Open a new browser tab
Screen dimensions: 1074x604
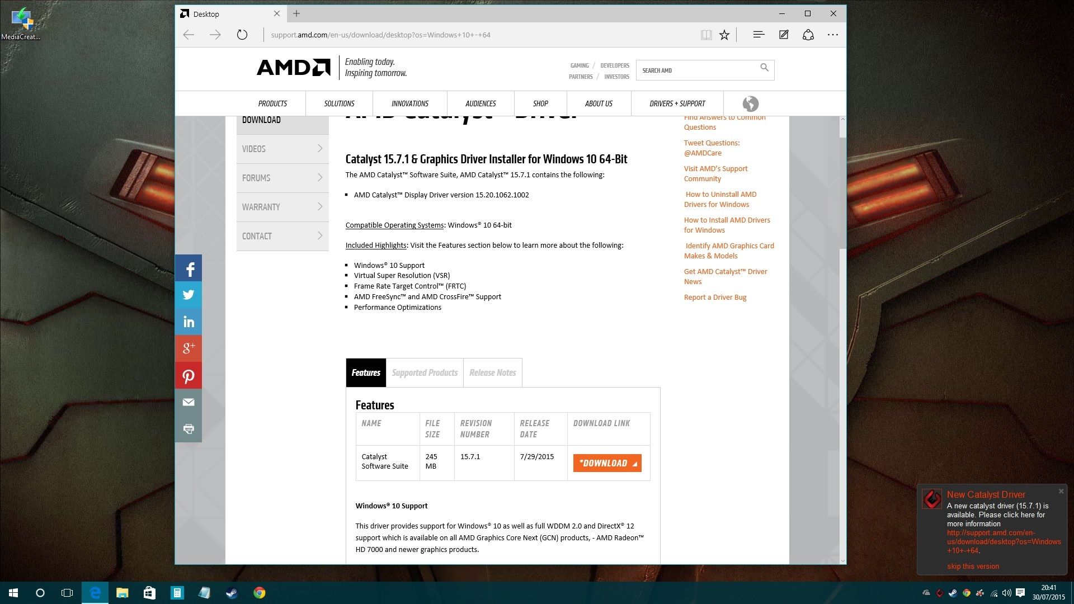tap(296, 13)
